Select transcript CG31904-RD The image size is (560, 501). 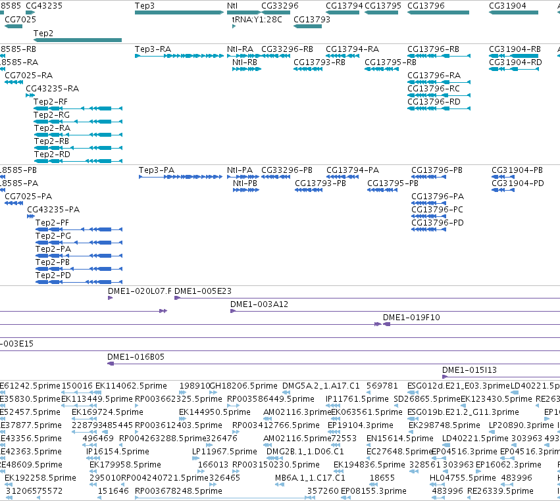(513, 69)
